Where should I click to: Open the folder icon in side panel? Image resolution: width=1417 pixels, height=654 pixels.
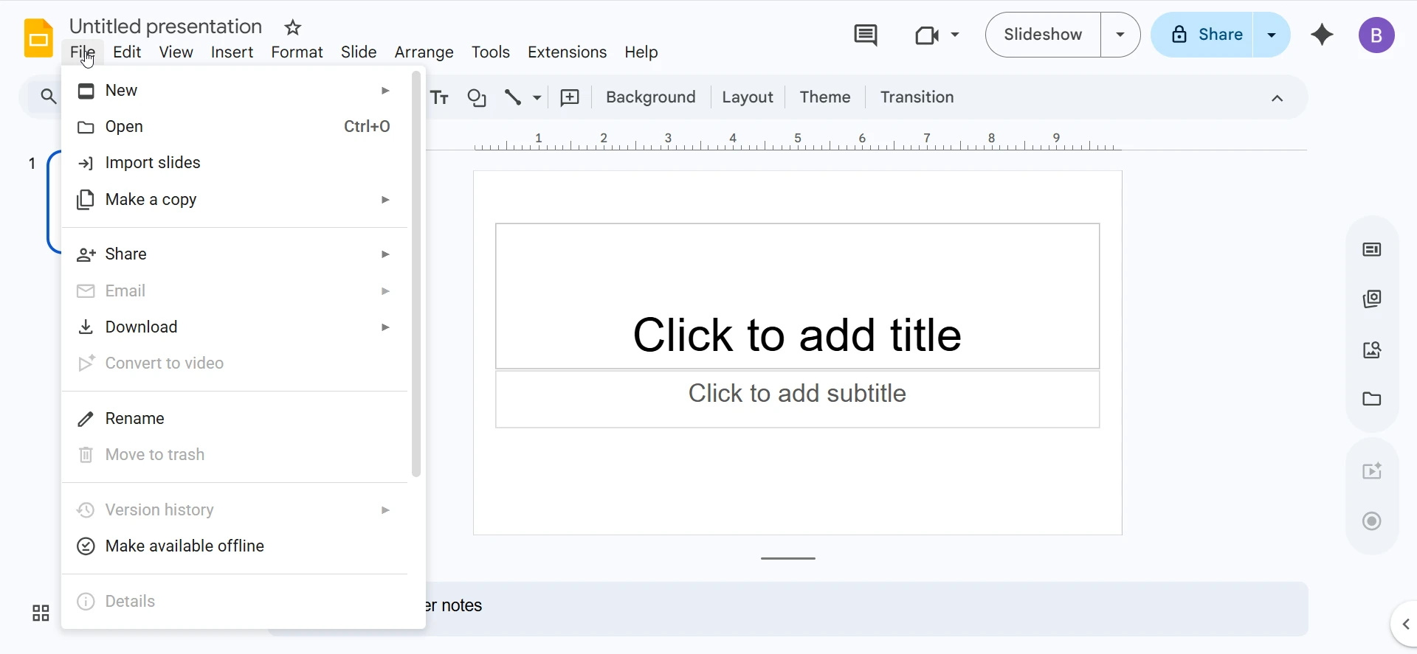coord(1372,399)
